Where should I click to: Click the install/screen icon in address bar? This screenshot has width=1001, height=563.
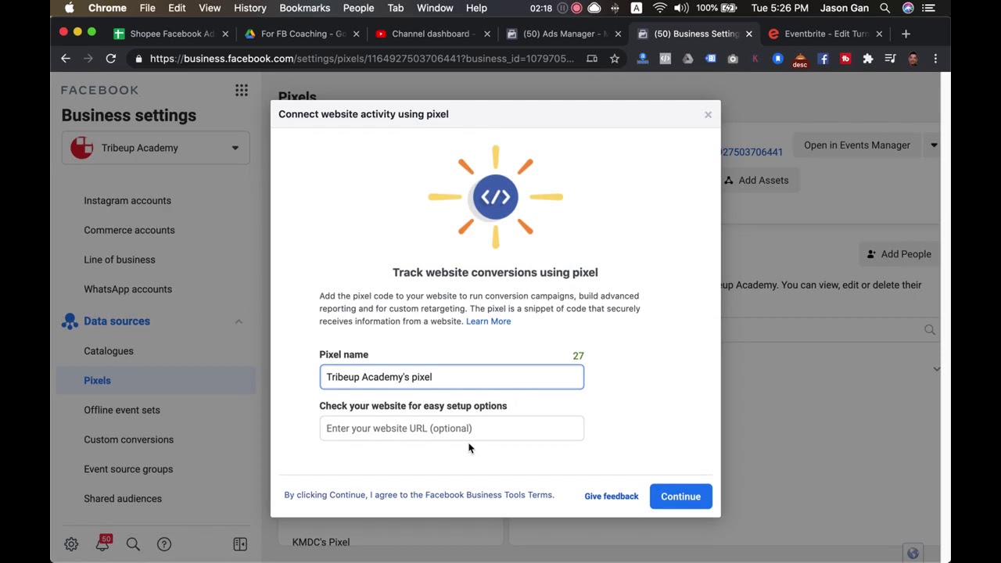(x=592, y=59)
